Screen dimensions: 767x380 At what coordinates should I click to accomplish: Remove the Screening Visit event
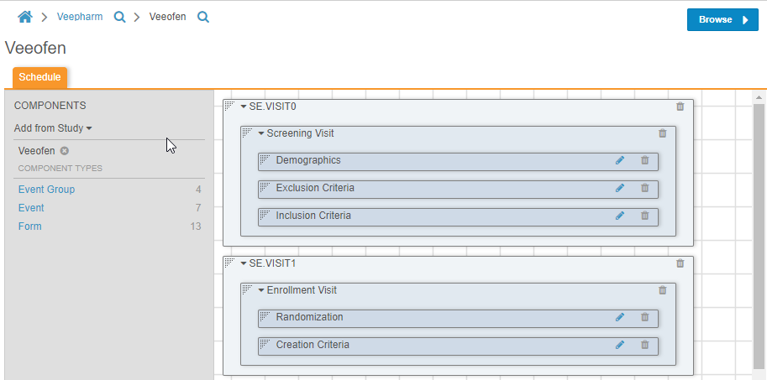(663, 133)
